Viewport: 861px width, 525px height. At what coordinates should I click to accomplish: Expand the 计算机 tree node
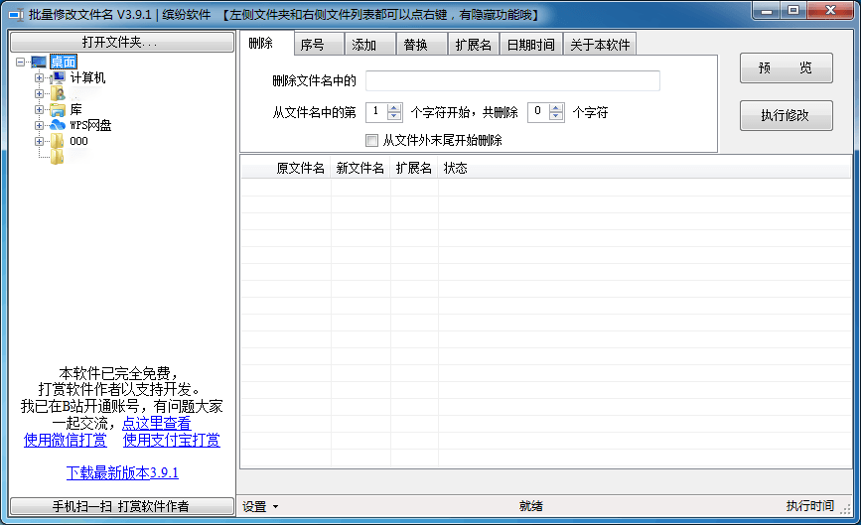pos(40,77)
